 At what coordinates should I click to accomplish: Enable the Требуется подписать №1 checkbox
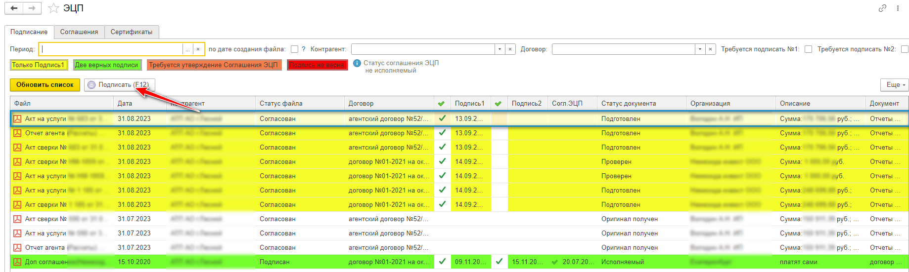point(808,49)
